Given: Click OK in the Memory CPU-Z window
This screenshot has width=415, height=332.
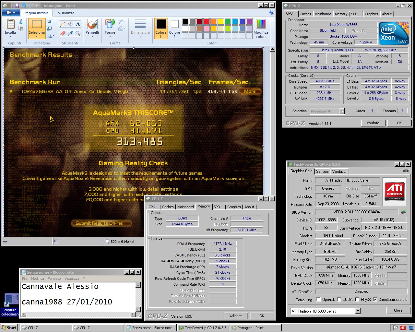Looking at the screenshot, I should [x=262, y=316].
